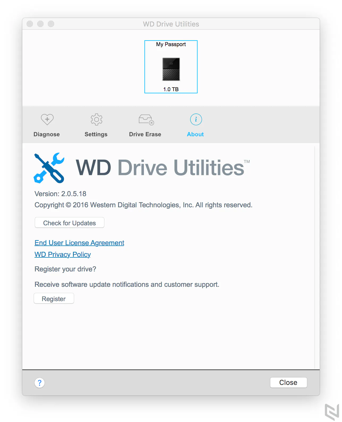Switch to the Drive Erase tab label
The width and height of the screenshot is (342, 422).
point(145,134)
